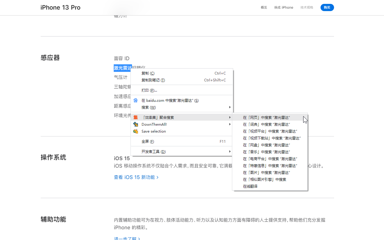Search 激光雷达 in 「视频平台」
This screenshot has width=384, height=240.
click(270, 131)
